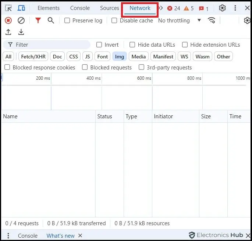
Task: Import HAR file upload icon
Action: (8, 32)
